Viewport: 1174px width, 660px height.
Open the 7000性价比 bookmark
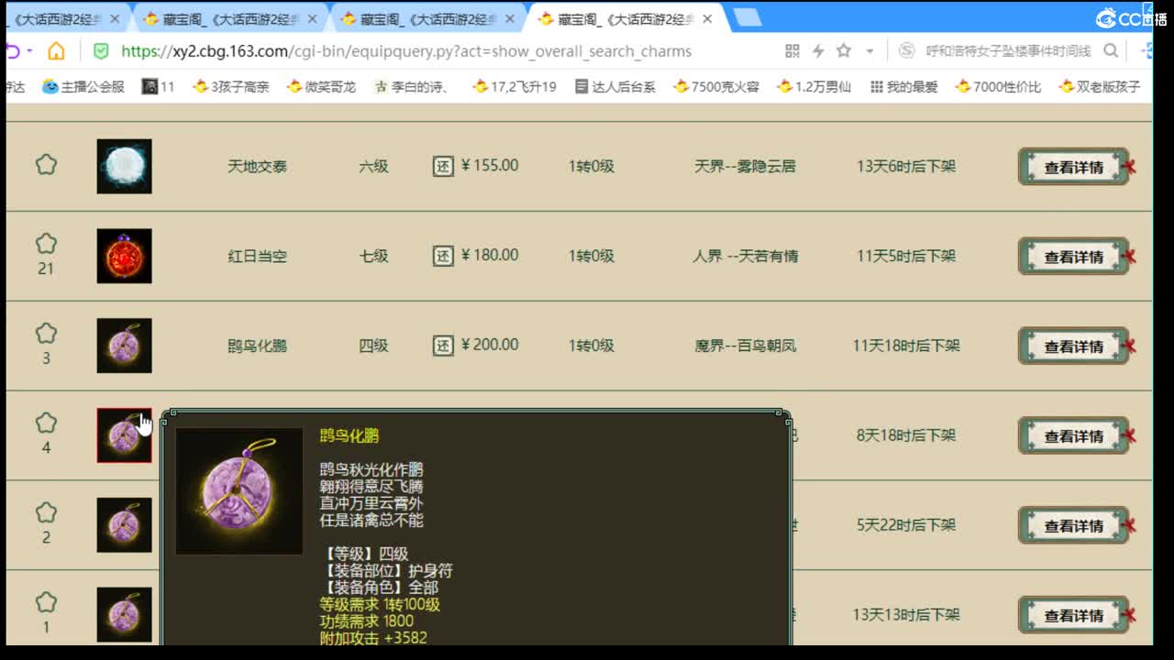tap(998, 86)
